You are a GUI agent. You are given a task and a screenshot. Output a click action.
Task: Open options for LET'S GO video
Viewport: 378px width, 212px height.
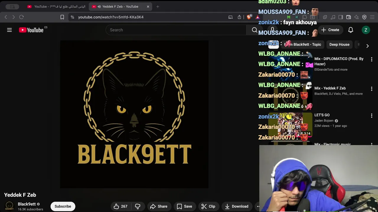point(372,116)
